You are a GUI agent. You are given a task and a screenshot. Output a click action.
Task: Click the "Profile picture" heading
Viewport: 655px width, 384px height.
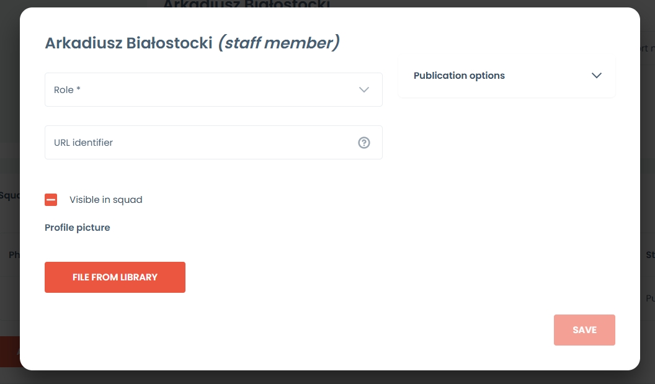tap(77, 228)
